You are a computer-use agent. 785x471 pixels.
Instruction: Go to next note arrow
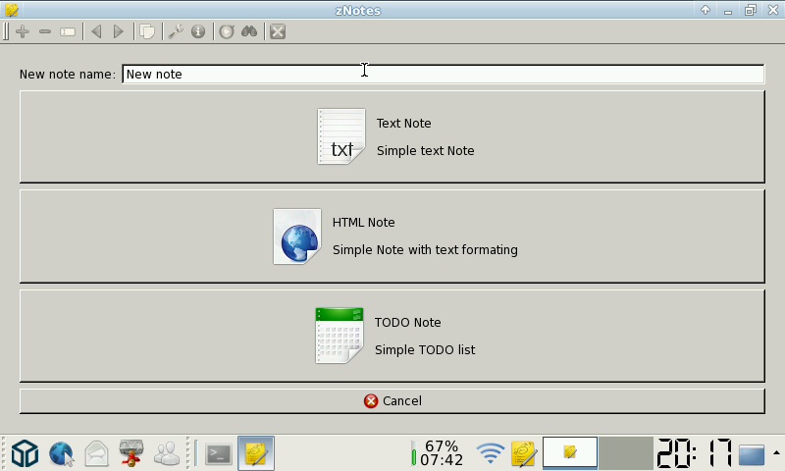[x=119, y=31]
